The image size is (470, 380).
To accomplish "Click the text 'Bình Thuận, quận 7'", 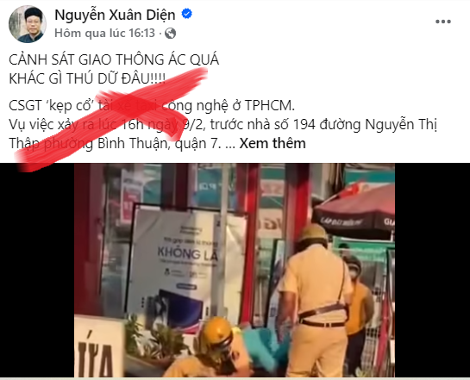I will click(x=160, y=144).
